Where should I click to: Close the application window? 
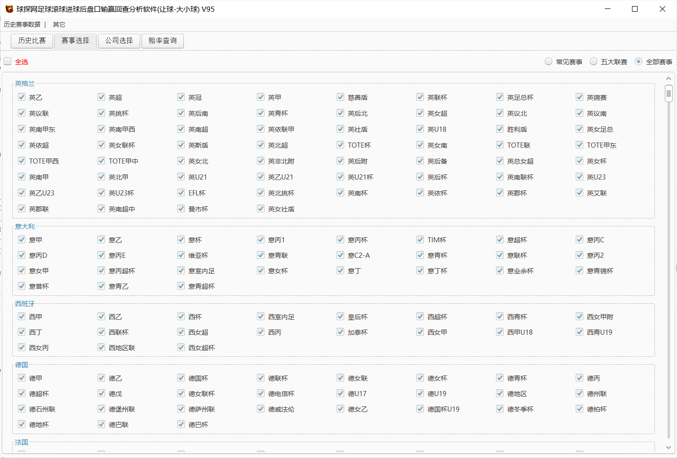[662, 9]
